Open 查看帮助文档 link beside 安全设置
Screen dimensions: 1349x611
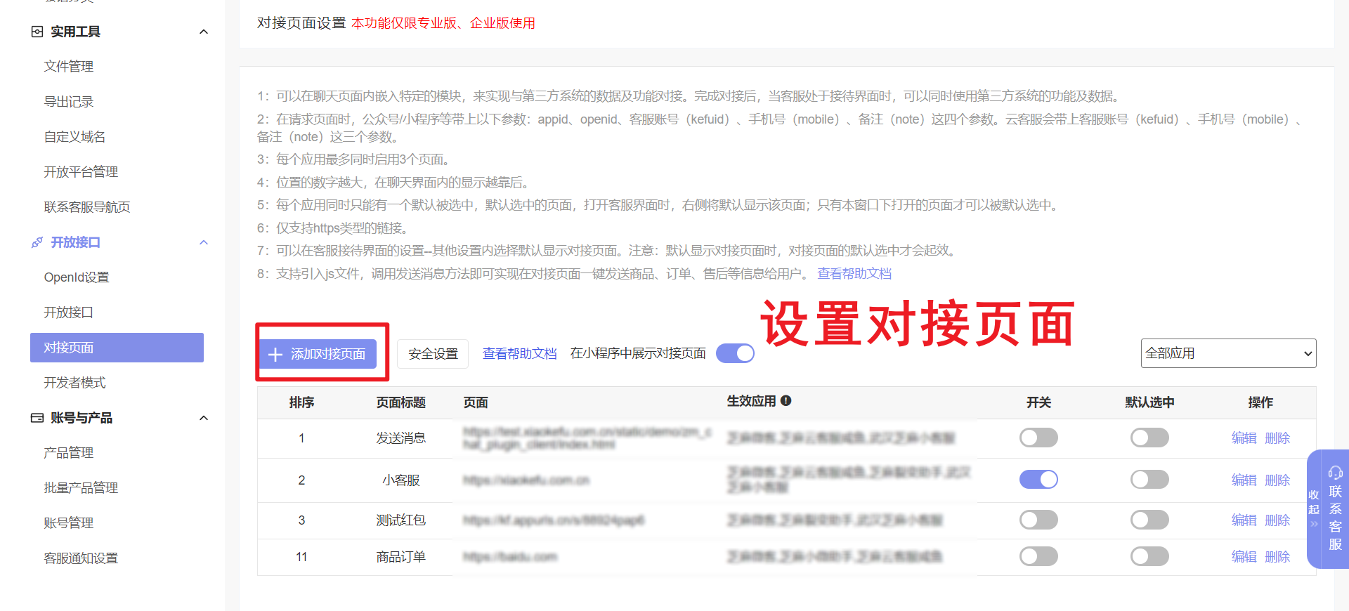pyautogui.click(x=519, y=354)
